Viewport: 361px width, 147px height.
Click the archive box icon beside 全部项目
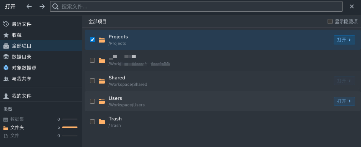[x=6, y=46]
